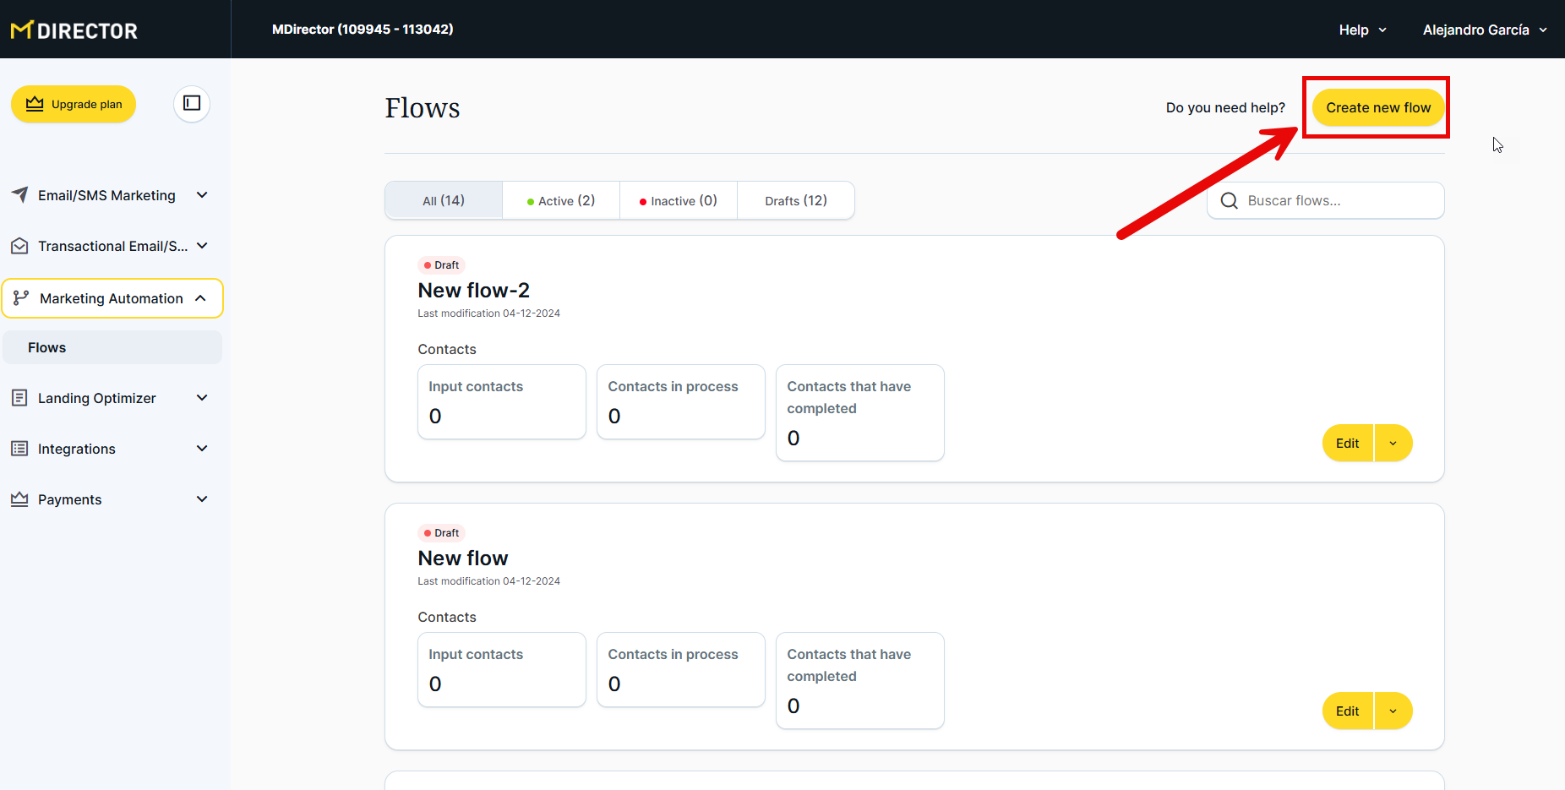Image resolution: width=1565 pixels, height=790 pixels.
Task: Click the Landing Optimizer page icon
Action: click(x=19, y=398)
